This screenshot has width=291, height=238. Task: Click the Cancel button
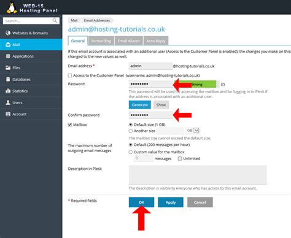[200, 202]
